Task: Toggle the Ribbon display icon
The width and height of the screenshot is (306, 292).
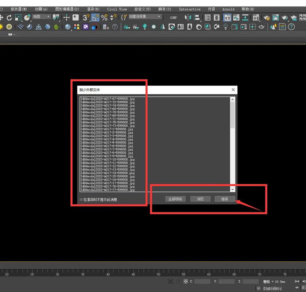Action: 227,18
